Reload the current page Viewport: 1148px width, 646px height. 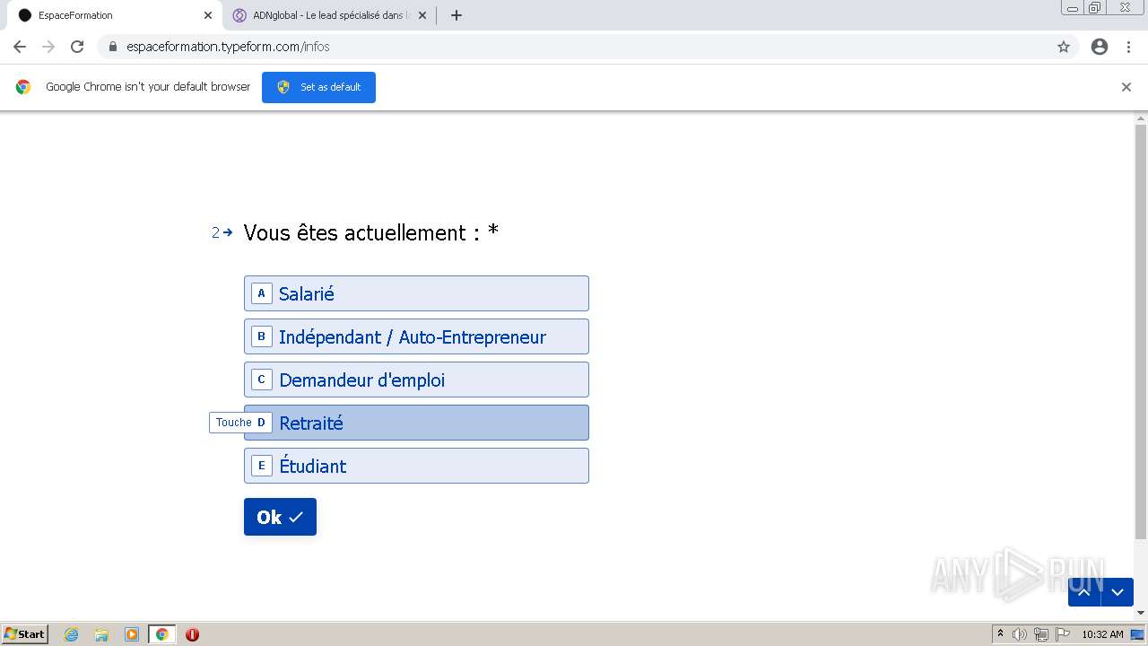tap(77, 47)
